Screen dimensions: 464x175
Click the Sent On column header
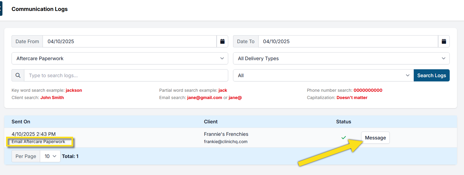[x=21, y=122]
